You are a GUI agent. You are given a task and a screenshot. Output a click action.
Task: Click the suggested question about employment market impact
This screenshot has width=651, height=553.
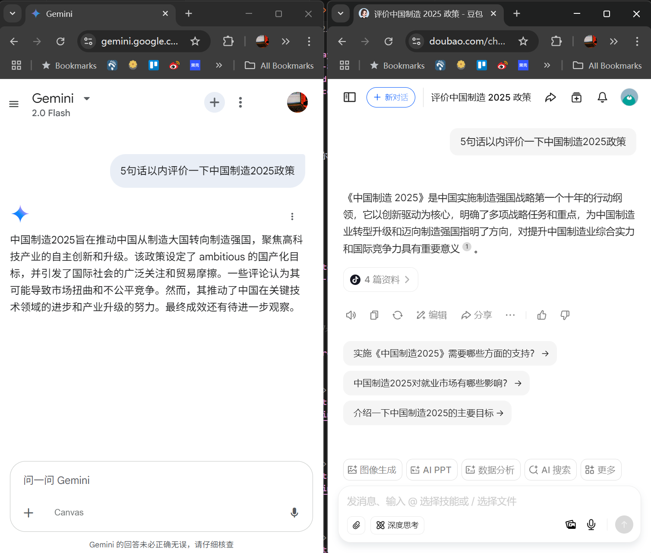click(x=436, y=383)
